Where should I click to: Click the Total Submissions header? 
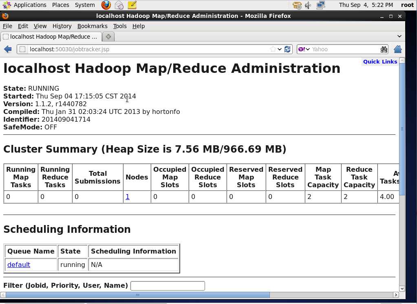pos(97,177)
